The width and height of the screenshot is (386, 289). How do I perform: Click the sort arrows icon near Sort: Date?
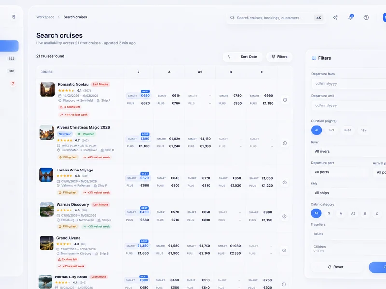[229, 57]
